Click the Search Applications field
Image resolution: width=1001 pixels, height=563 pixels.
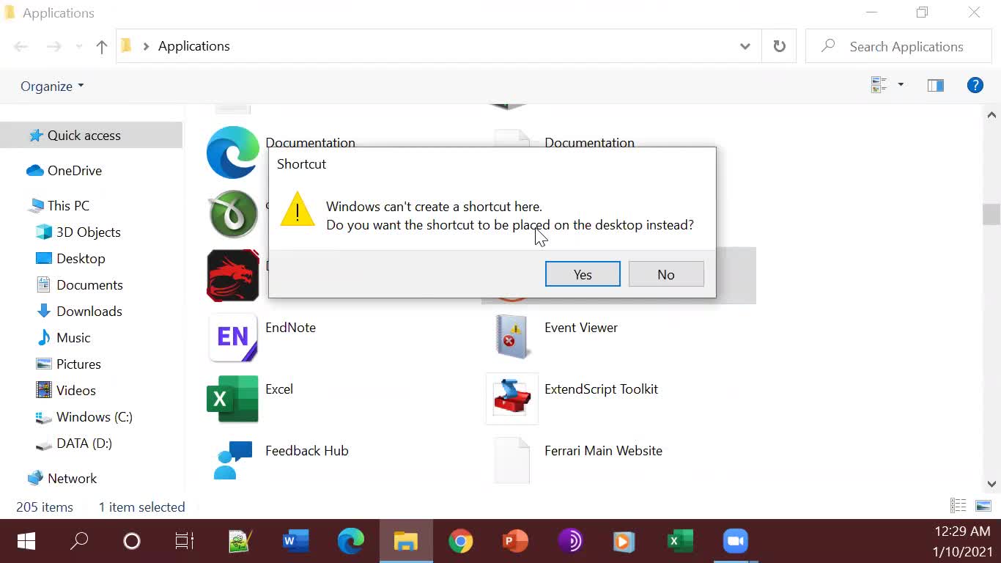click(898, 46)
